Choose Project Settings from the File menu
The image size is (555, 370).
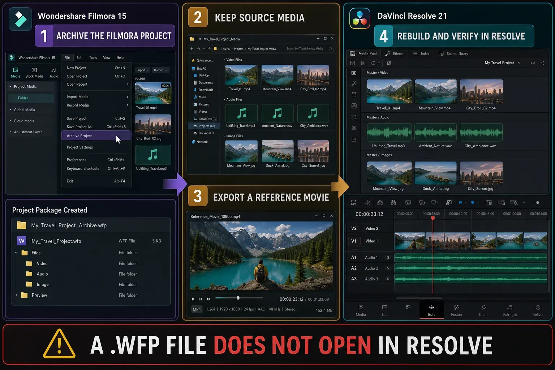click(x=96, y=147)
